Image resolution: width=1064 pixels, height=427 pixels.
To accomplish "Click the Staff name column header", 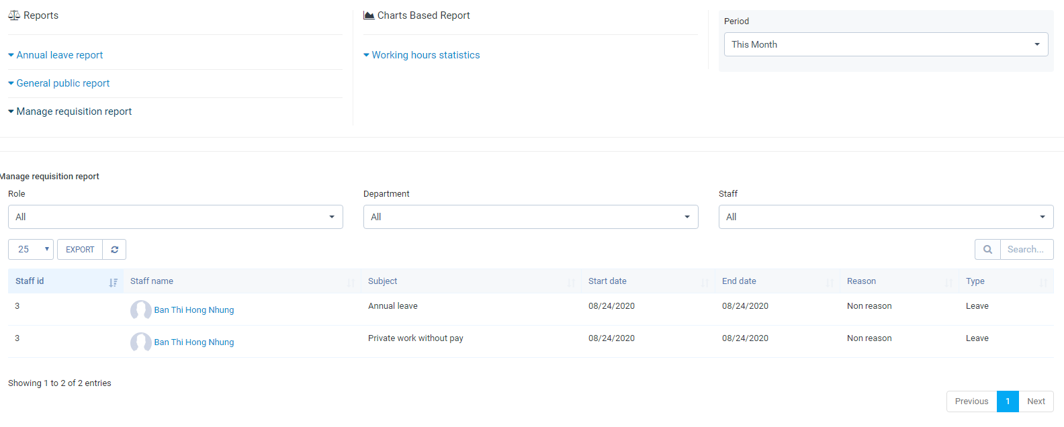I will 242,281.
